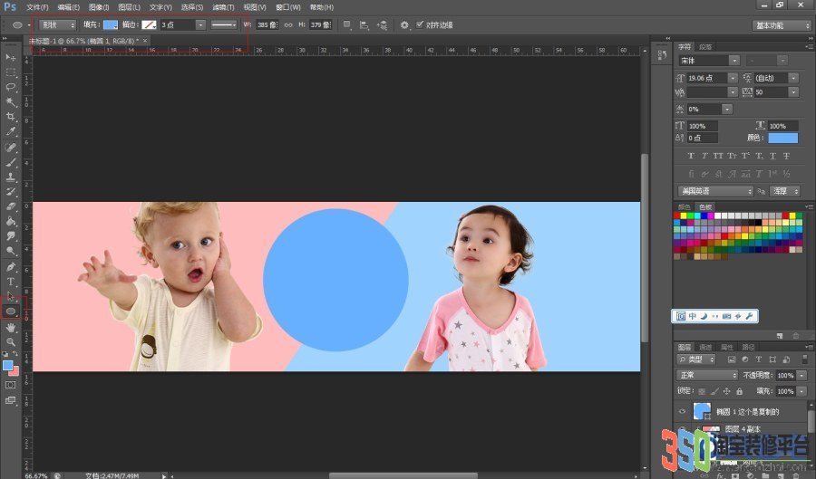
Task: Open anti-aliasing dropdown 浑厚
Action: point(785,191)
